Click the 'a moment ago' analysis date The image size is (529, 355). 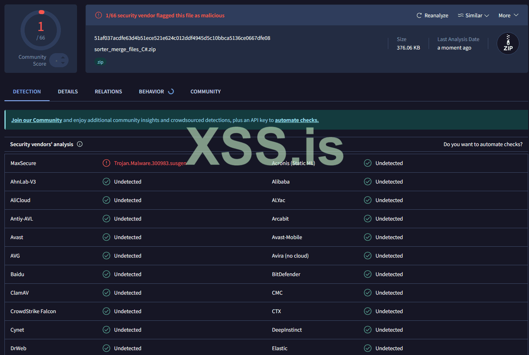[x=454, y=47]
